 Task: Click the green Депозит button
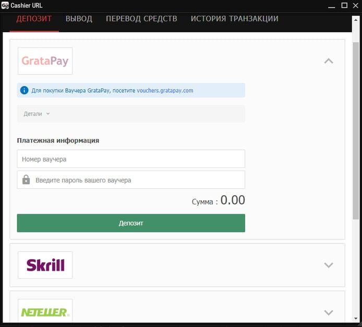pyautogui.click(x=131, y=223)
